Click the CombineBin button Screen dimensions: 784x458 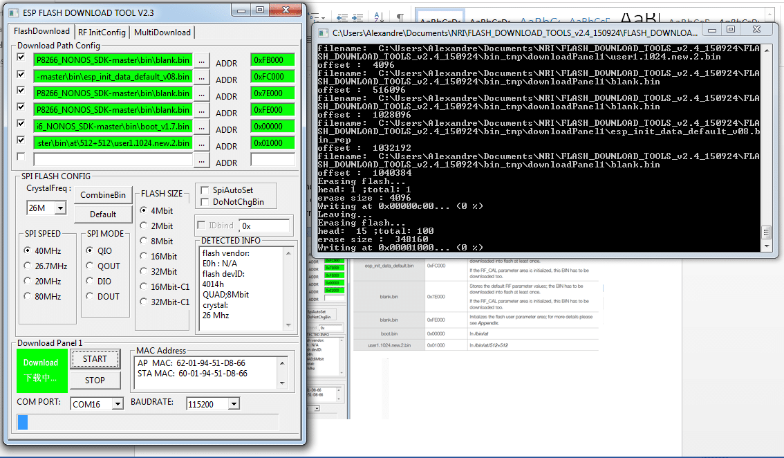103,194
